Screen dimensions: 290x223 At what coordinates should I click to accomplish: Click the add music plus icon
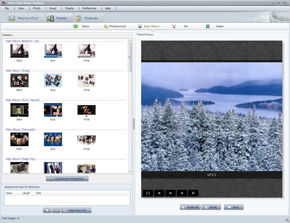(x=47, y=210)
